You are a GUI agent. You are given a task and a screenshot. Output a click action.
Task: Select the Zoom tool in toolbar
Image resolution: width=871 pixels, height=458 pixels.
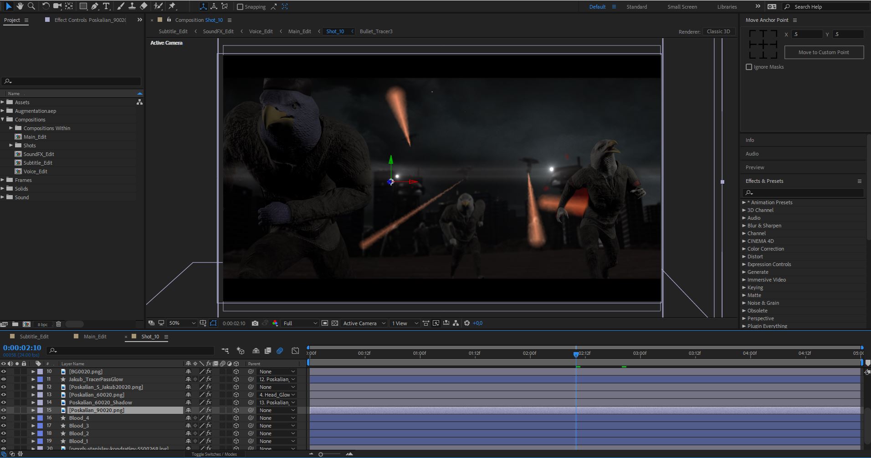coord(31,6)
